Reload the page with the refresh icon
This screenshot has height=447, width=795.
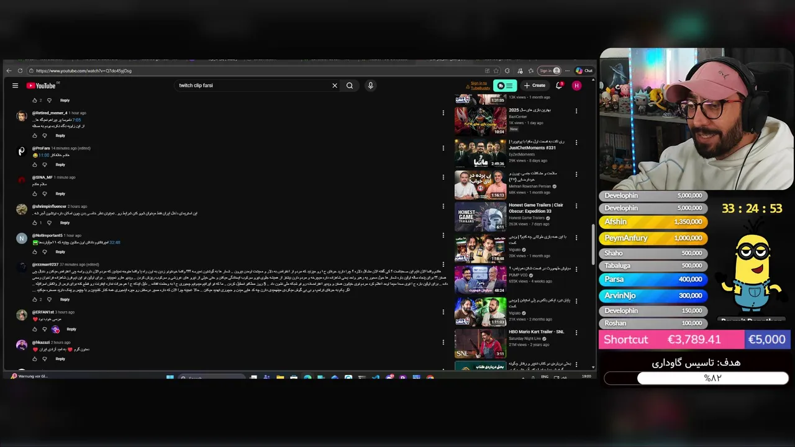point(20,71)
